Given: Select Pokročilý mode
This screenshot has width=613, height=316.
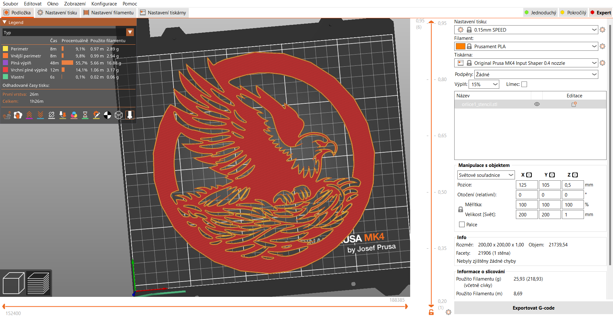Looking at the screenshot, I should (573, 13).
